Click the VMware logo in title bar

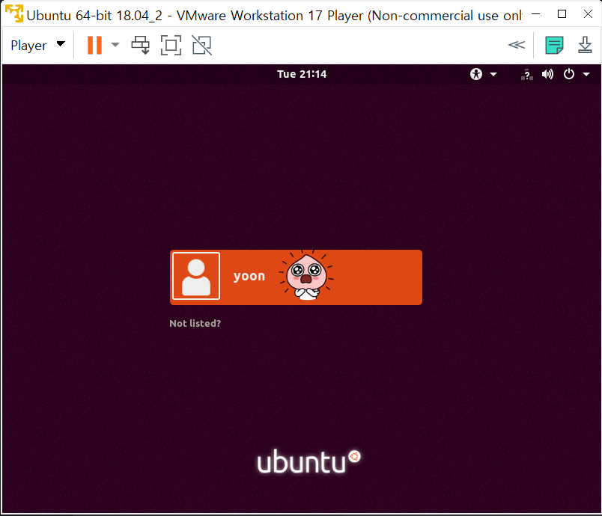14,13
